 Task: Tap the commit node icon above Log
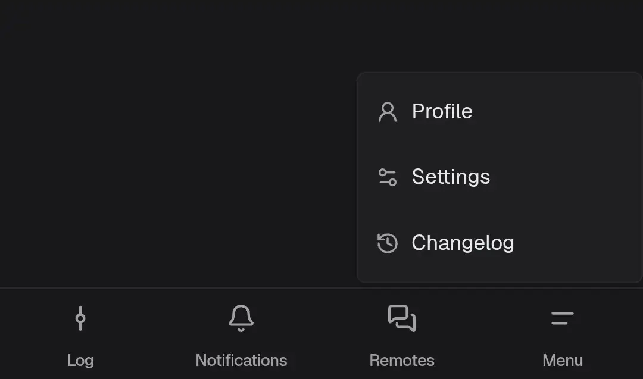(x=80, y=318)
